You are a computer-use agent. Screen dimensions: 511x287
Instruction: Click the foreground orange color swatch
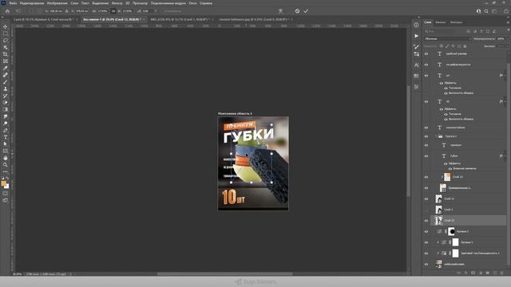(3, 183)
